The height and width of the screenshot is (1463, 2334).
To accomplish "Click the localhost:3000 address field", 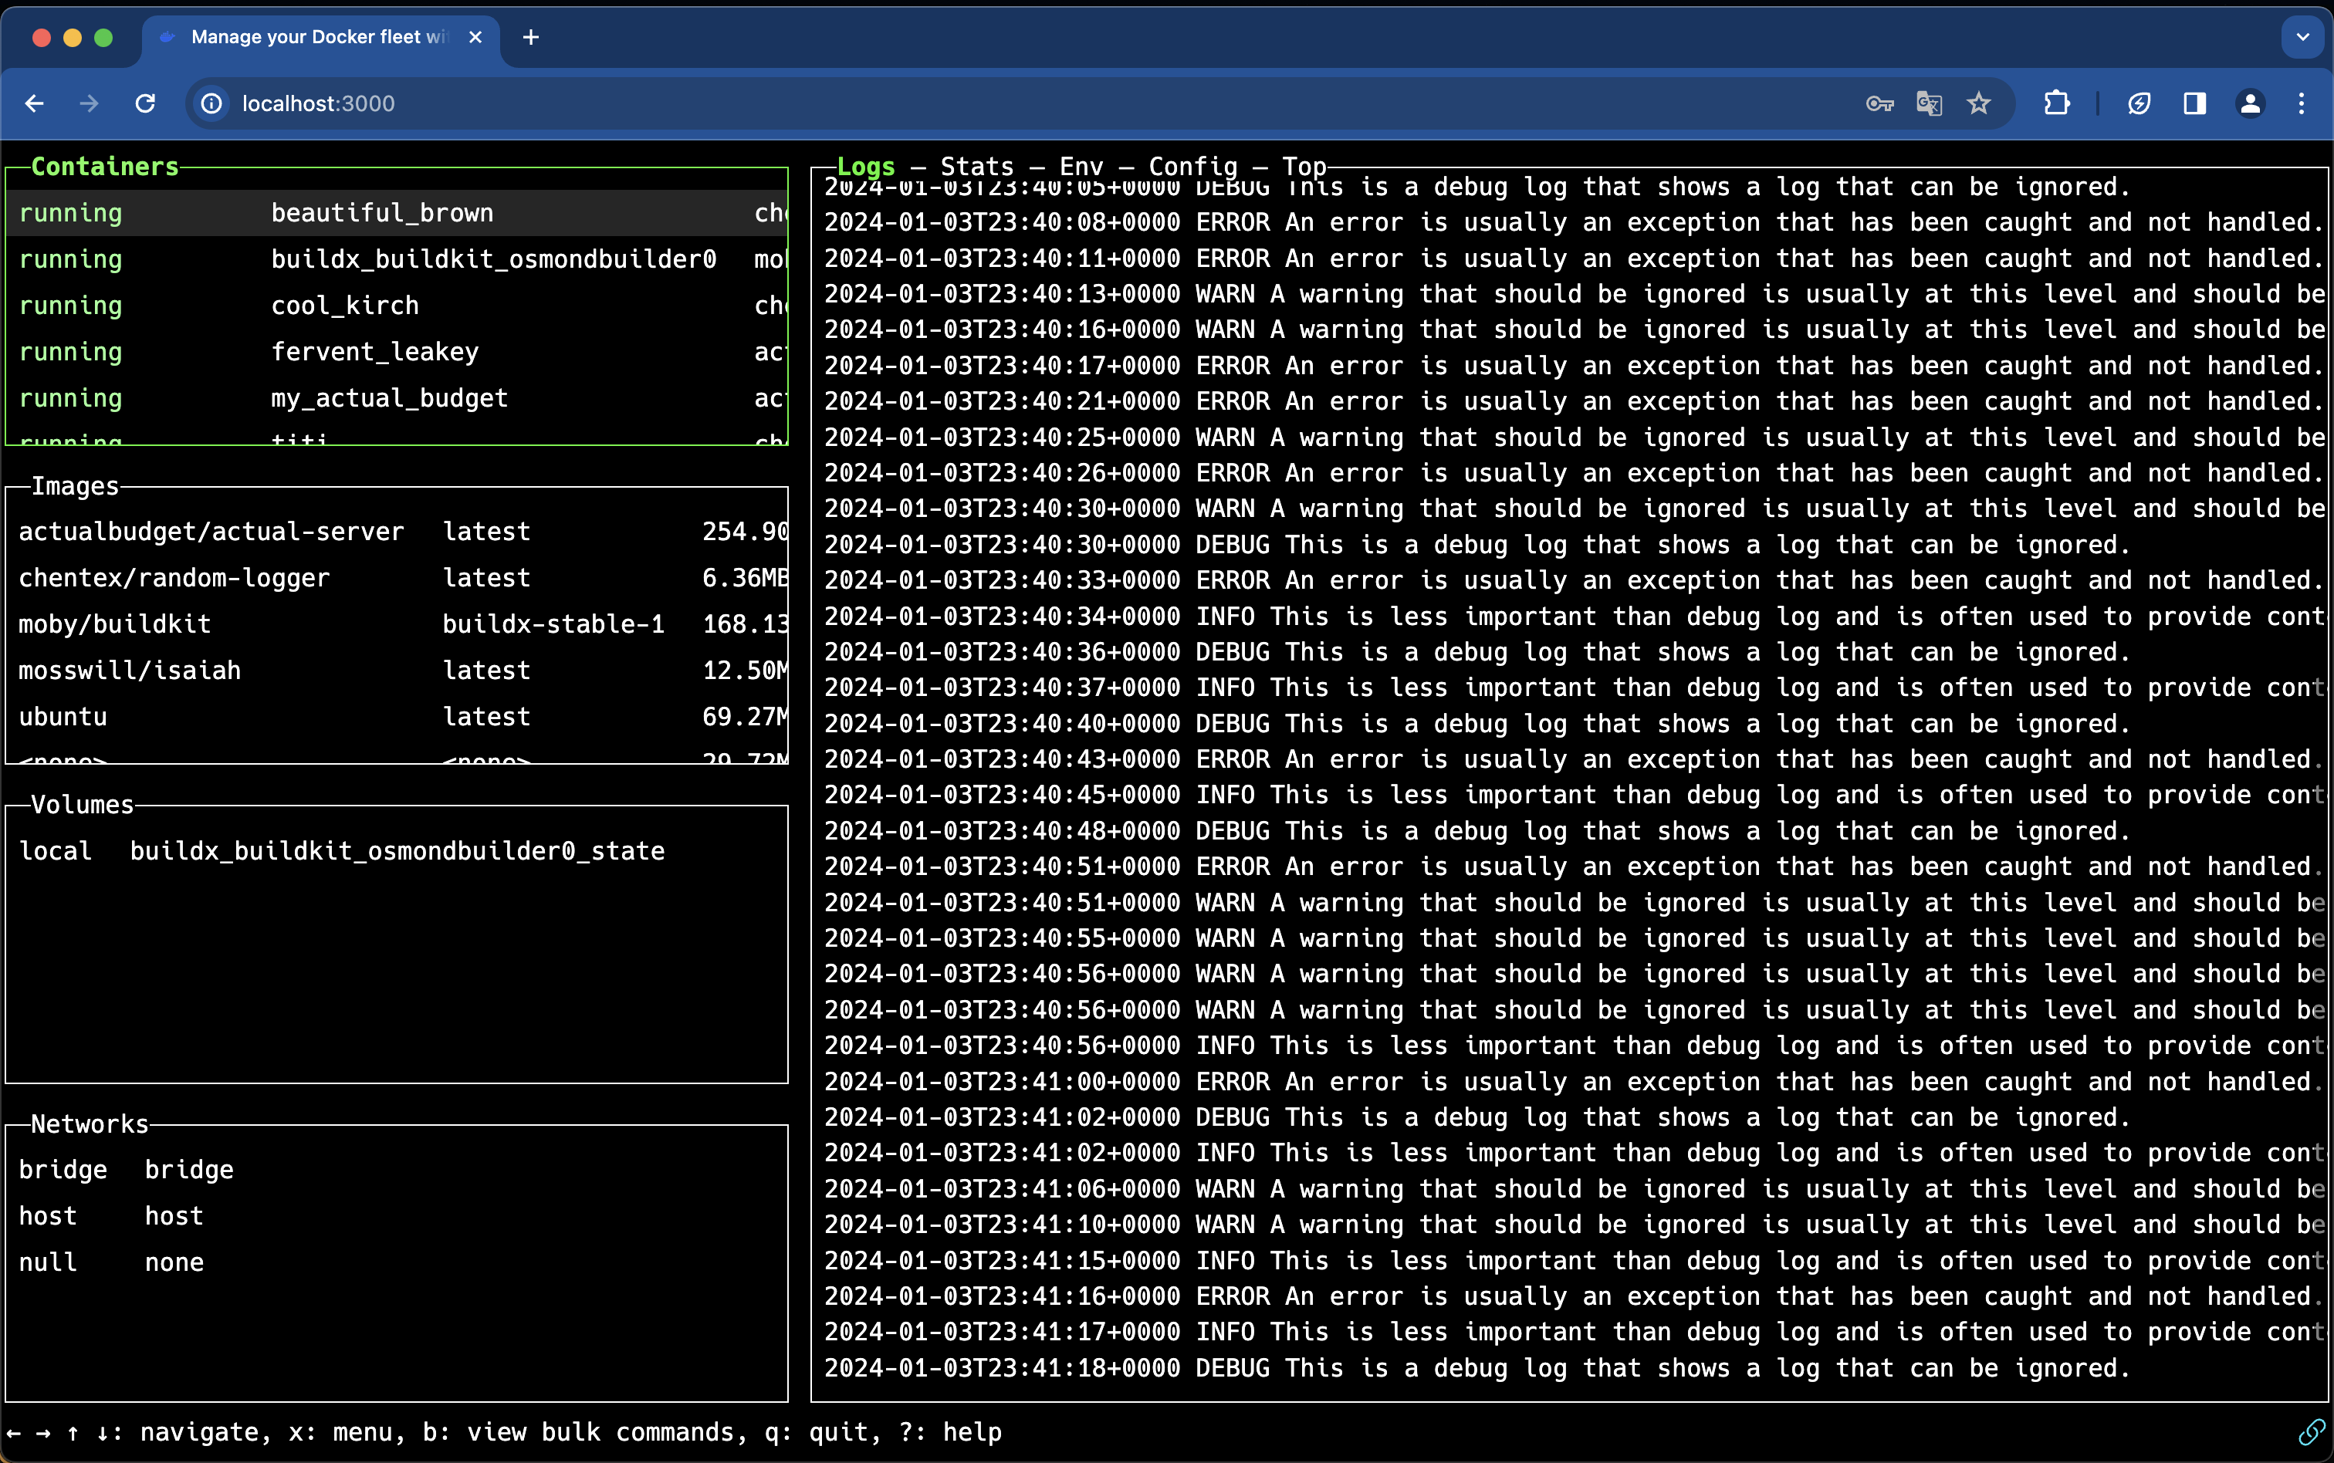I will click(x=318, y=103).
